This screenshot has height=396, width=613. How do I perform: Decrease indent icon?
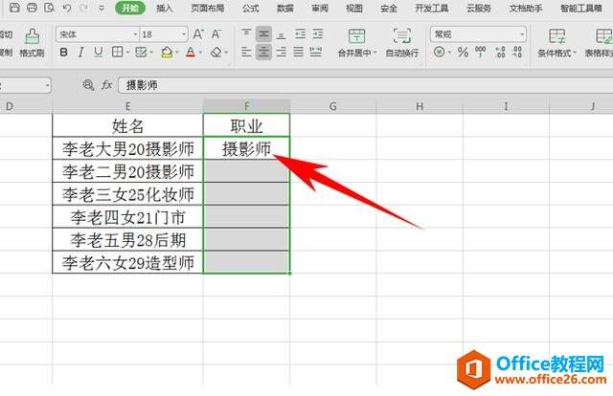(300, 34)
